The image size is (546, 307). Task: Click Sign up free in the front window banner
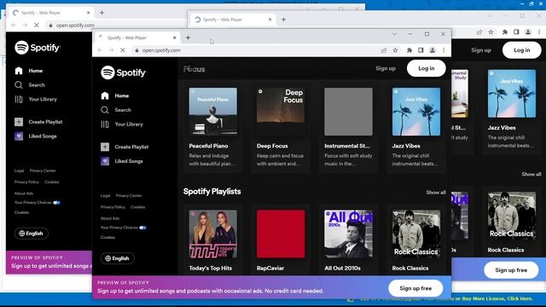click(415, 288)
